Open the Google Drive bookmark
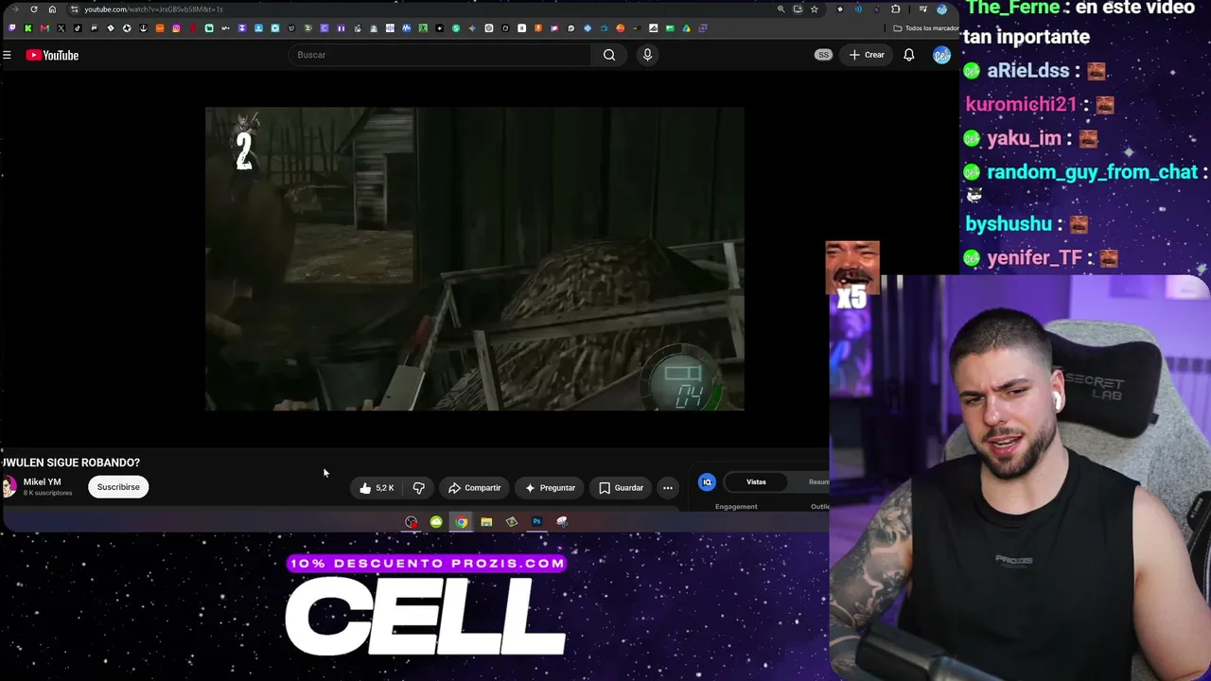Screen dimensions: 1211x681 pos(686,28)
